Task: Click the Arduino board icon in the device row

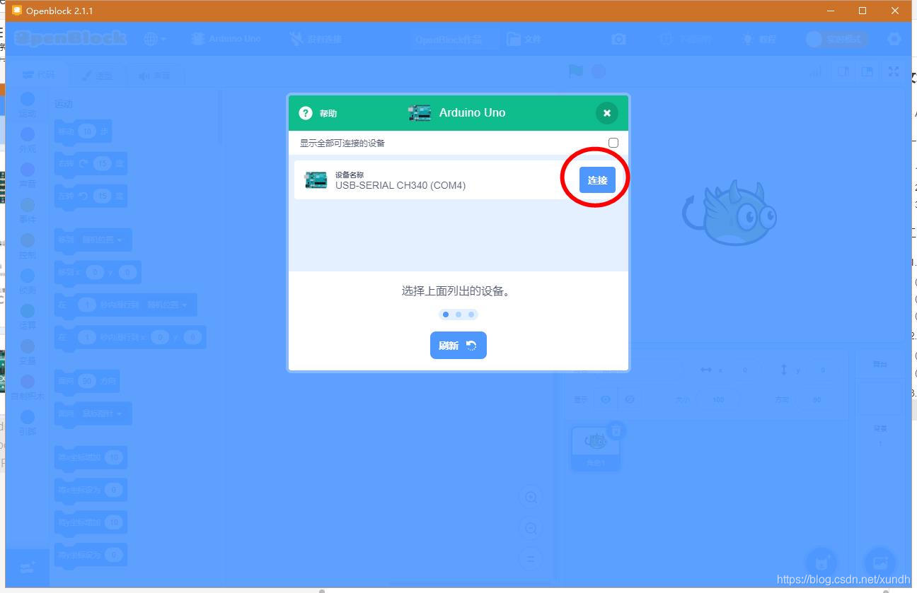Action: point(316,180)
